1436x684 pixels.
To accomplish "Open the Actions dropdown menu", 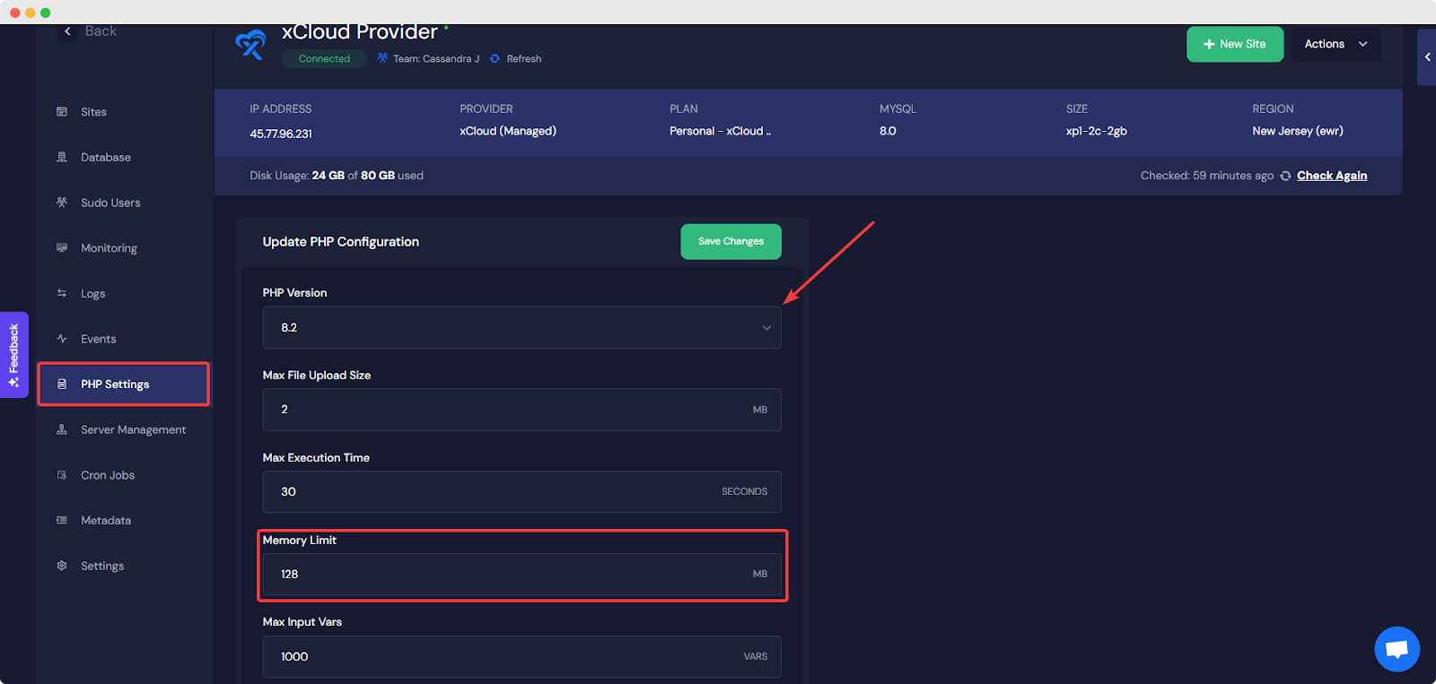I will (x=1335, y=44).
